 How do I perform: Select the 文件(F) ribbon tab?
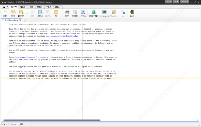[x=14, y=7]
